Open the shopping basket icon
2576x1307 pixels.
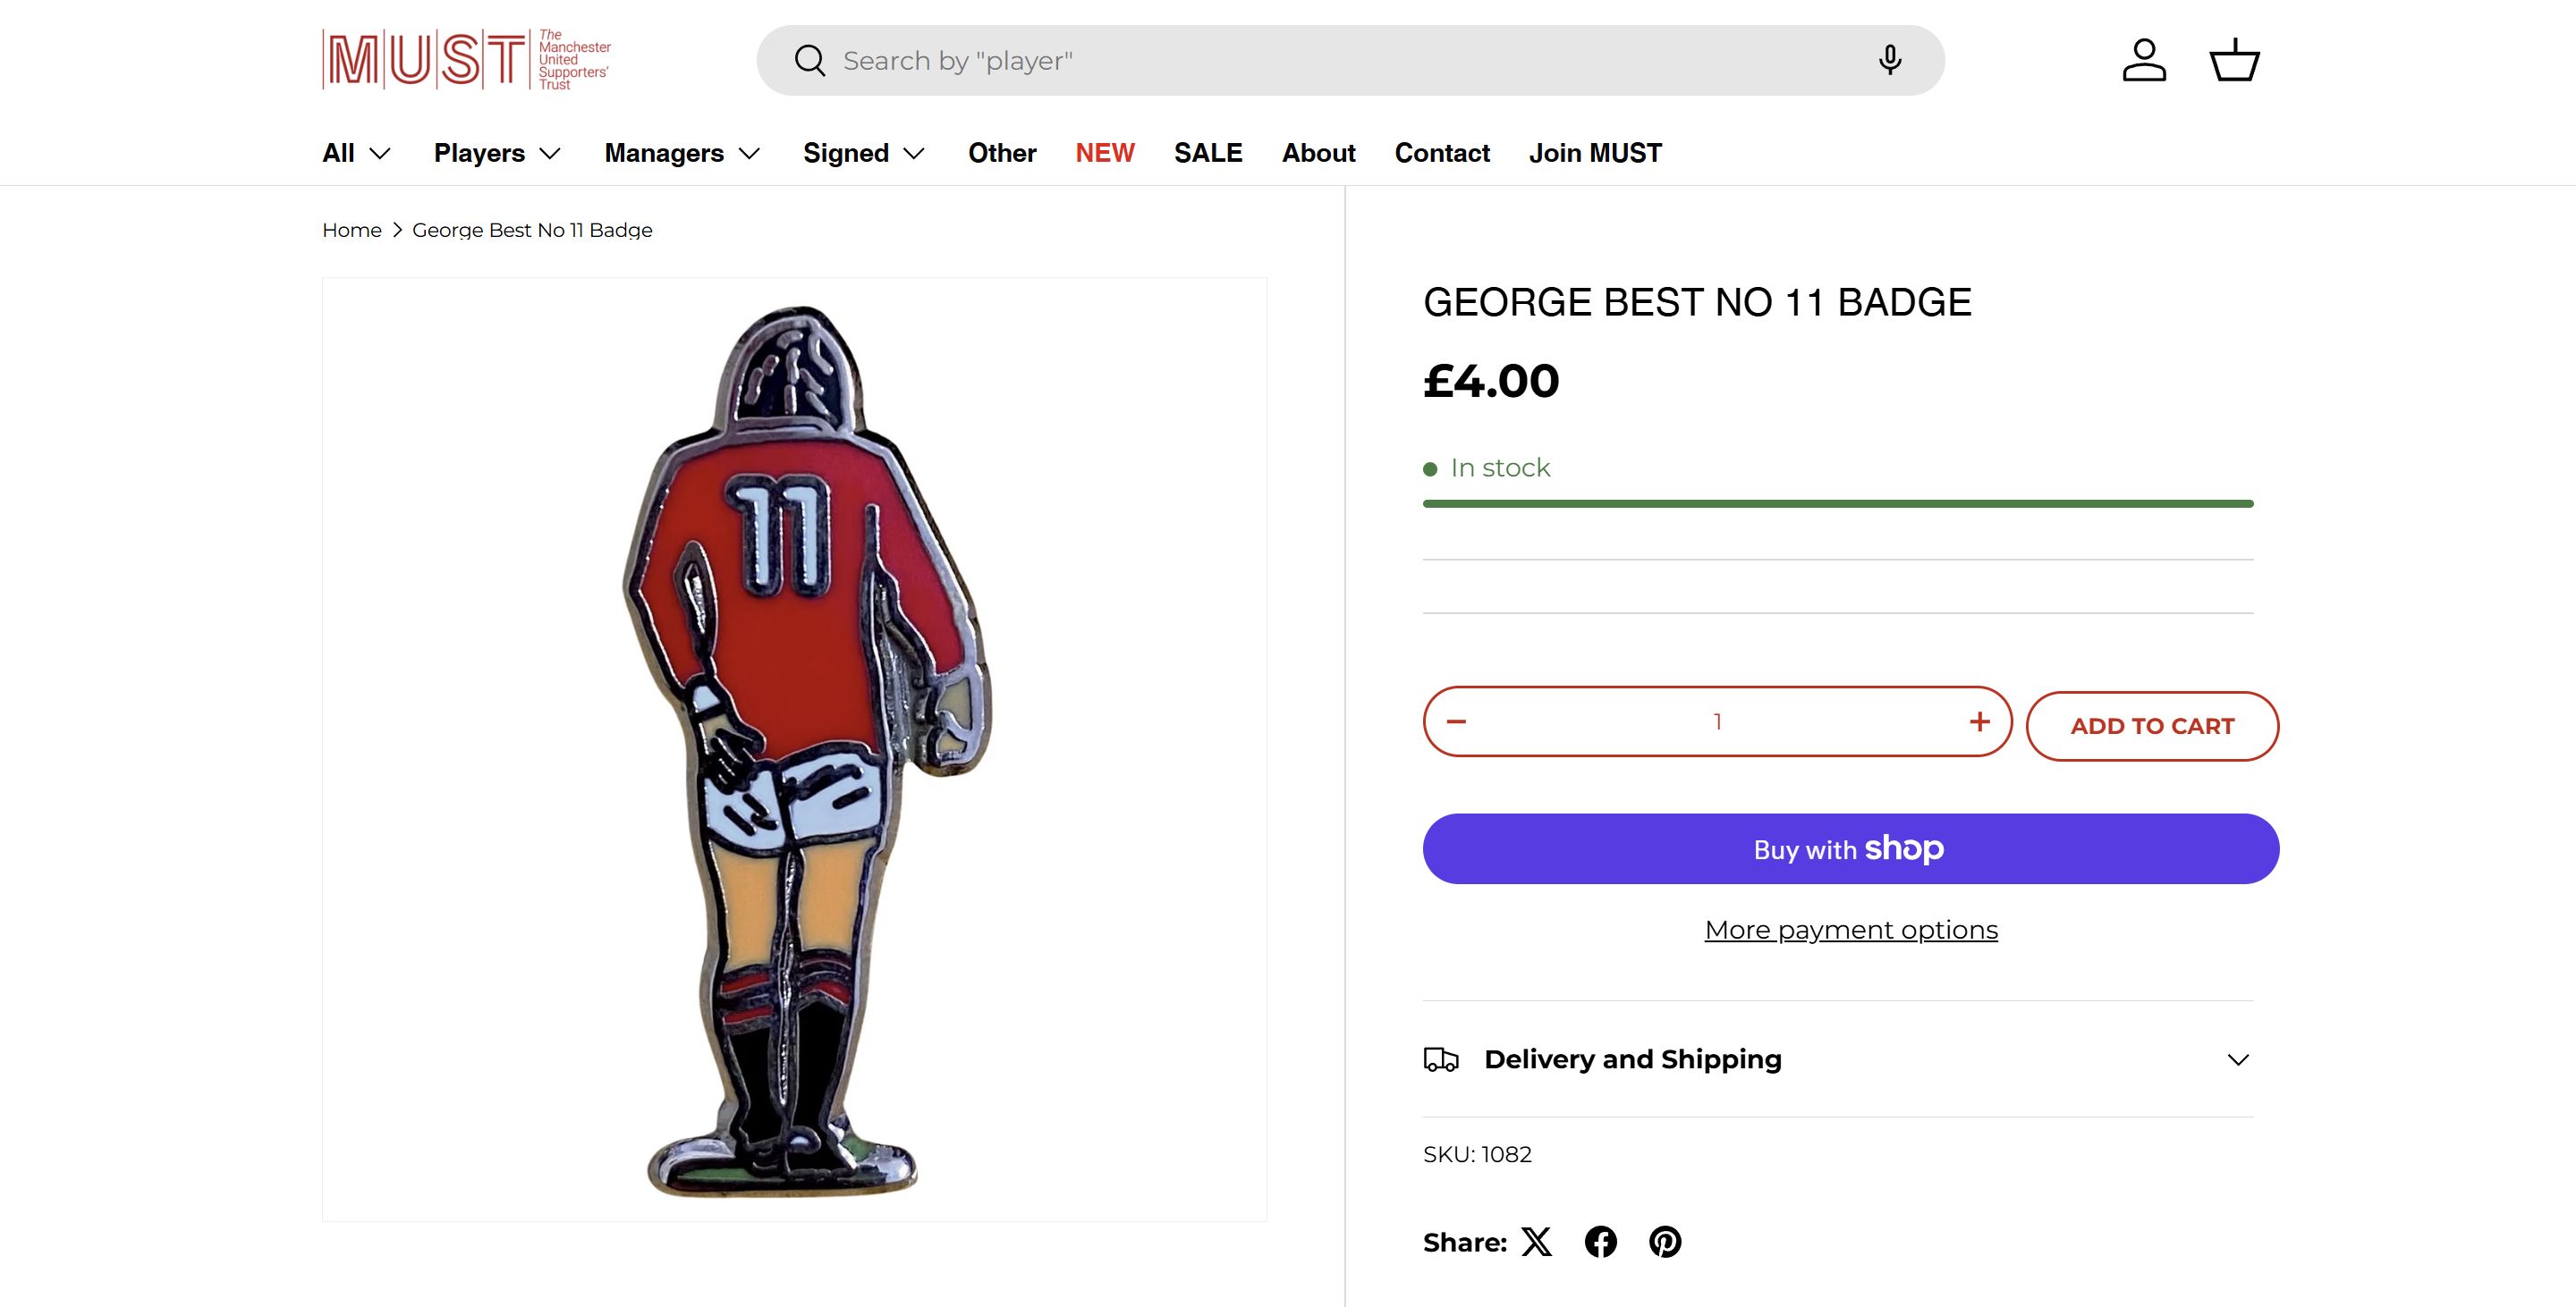2234,60
